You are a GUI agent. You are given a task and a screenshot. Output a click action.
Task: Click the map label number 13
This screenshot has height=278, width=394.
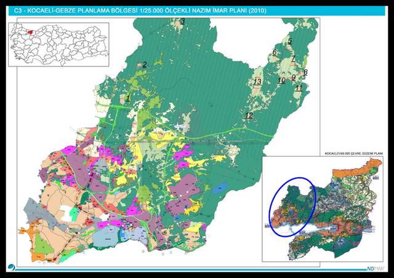[x=257, y=82]
